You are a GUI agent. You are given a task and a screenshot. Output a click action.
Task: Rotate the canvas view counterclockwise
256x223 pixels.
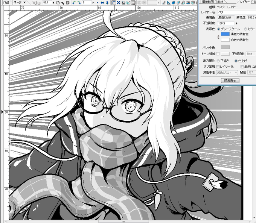74,3
